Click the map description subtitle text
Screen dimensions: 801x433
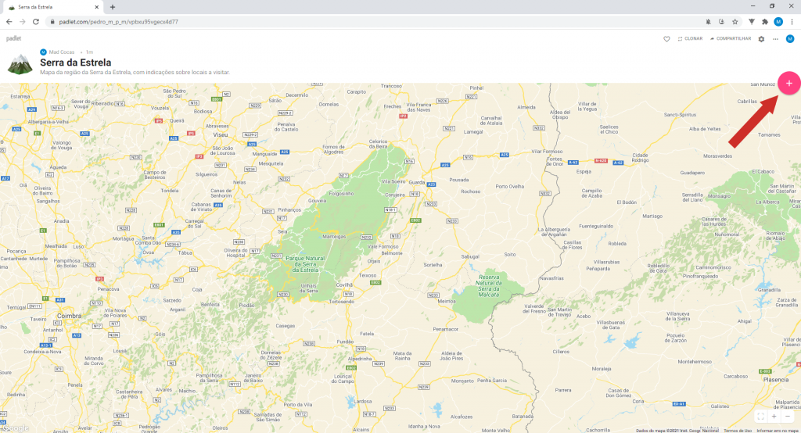point(135,73)
